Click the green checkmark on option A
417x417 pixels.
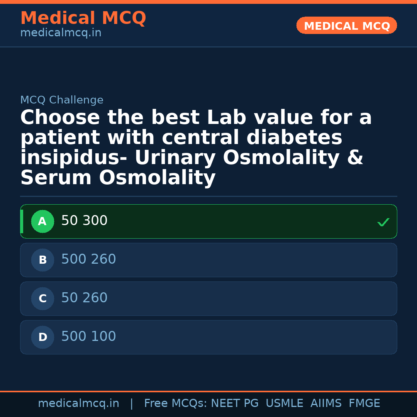(383, 222)
